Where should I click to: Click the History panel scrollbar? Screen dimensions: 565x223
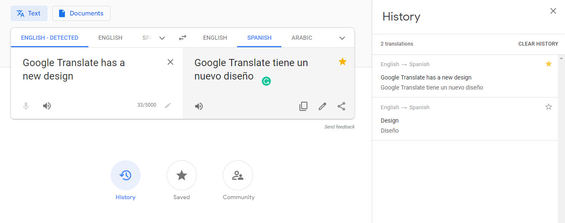(x=561, y=138)
